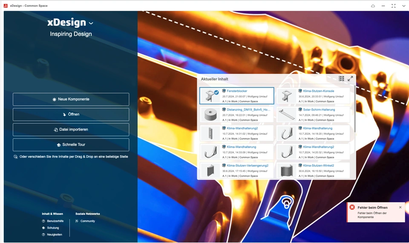Viewport: 409px width, 243px height.
Task: Click the Community network icon
Action: point(77,221)
